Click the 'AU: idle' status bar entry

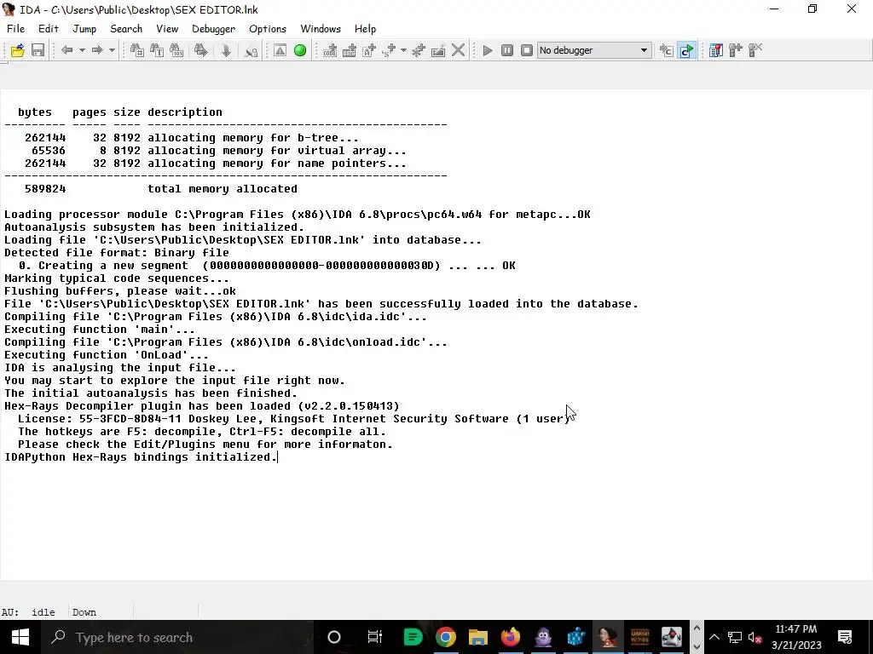(x=28, y=612)
